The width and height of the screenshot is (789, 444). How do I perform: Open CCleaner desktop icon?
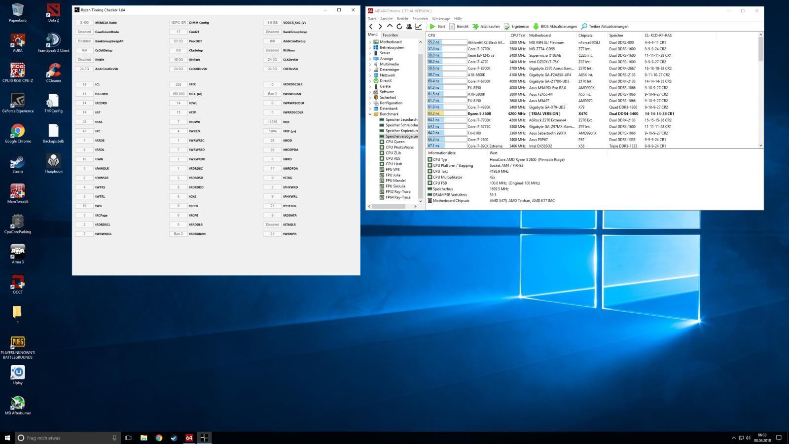53,73
